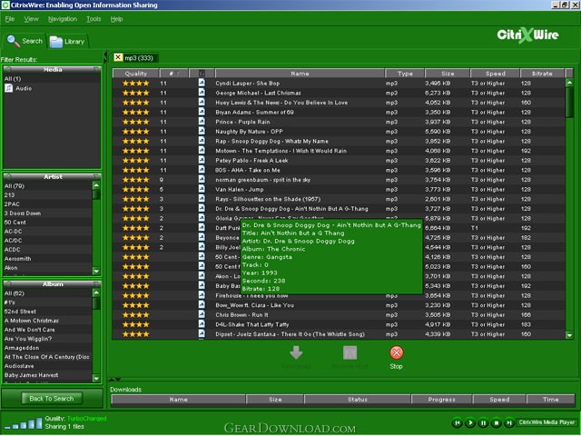Stop the media player playback
This screenshot has height=436, width=581.
[x=497, y=422]
